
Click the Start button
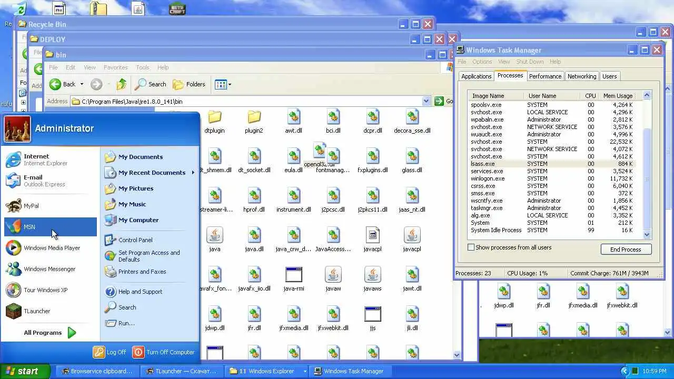(x=25, y=371)
